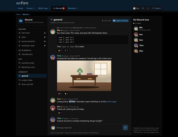
Task: Open the workshop-help forum channel
Action: (x=32, y=63)
